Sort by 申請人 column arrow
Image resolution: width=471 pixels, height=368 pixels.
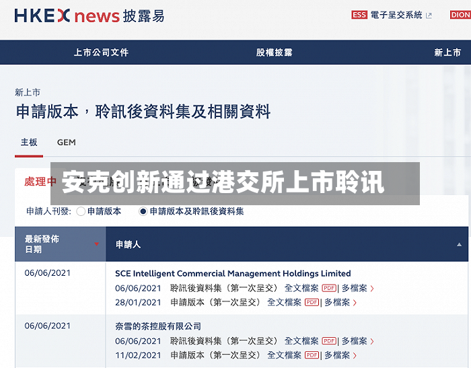pyautogui.click(x=459, y=244)
